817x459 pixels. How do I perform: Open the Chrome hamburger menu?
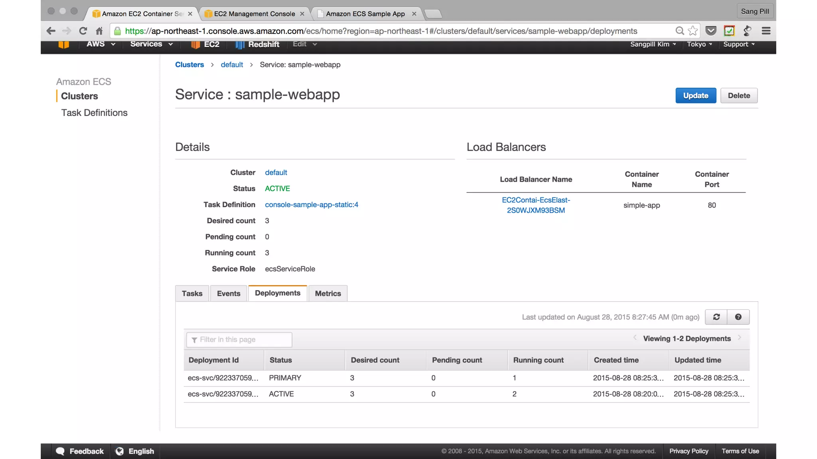(766, 31)
